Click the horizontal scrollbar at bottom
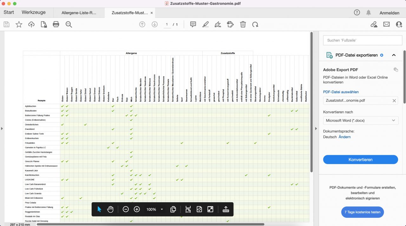Image resolution: width=406 pixels, height=226 pixels. click(150, 224)
